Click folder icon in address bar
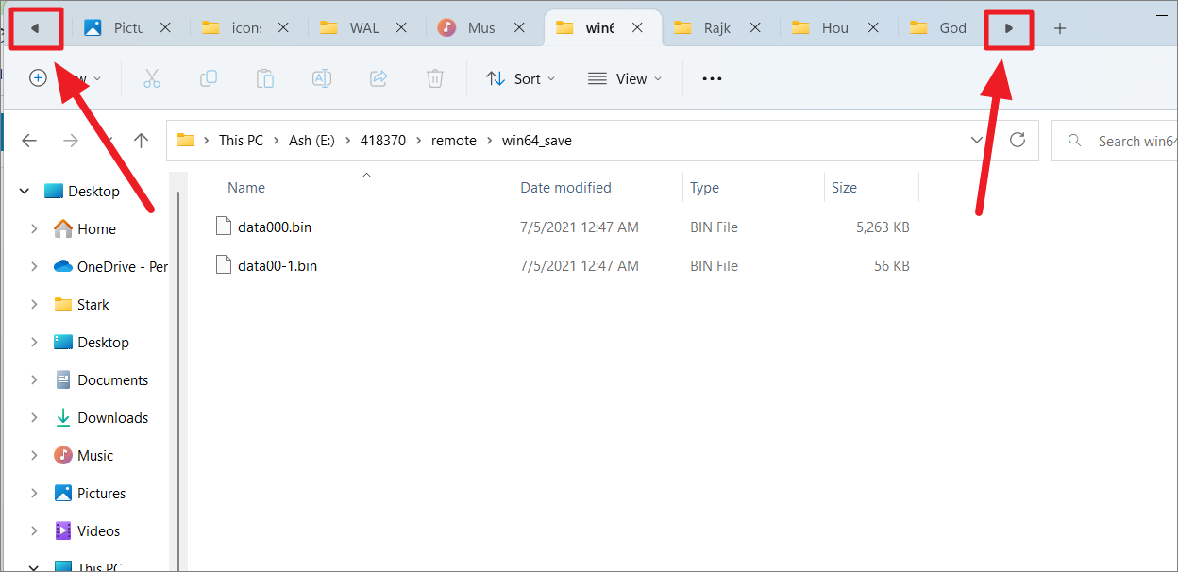Screen dimensions: 1178x572 (x=186, y=141)
